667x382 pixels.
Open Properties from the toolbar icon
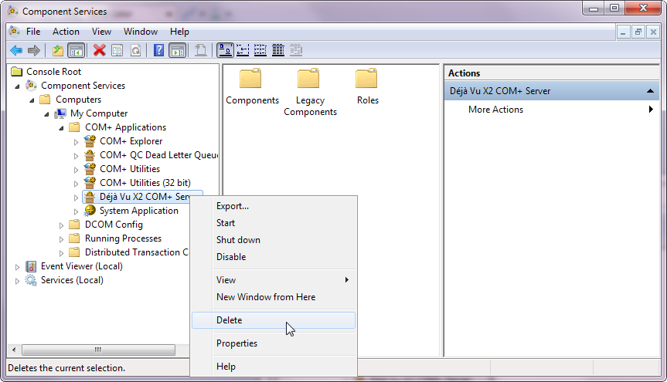point(117,51)
